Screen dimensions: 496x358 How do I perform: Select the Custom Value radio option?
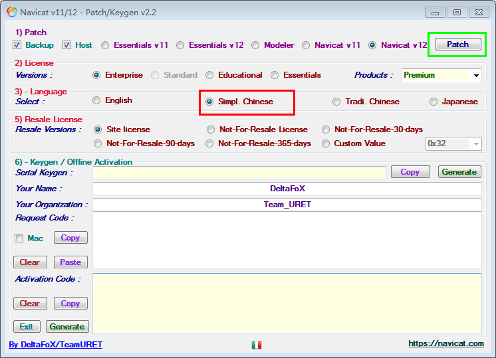click(326, 143)
